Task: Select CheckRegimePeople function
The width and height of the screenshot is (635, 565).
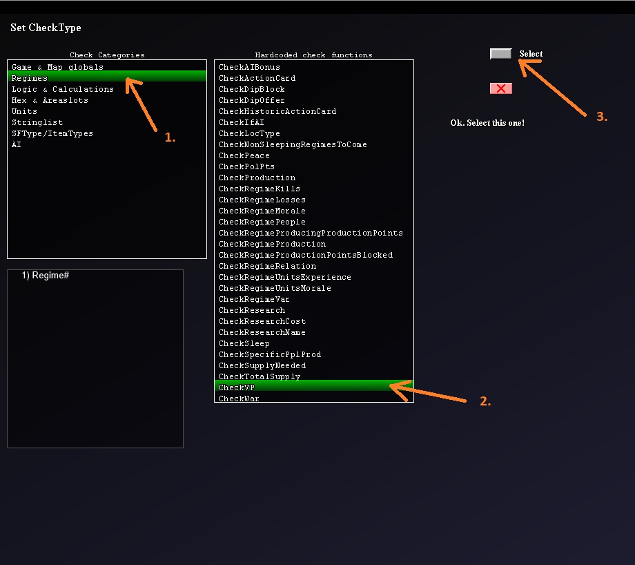Action: (314, 222)
